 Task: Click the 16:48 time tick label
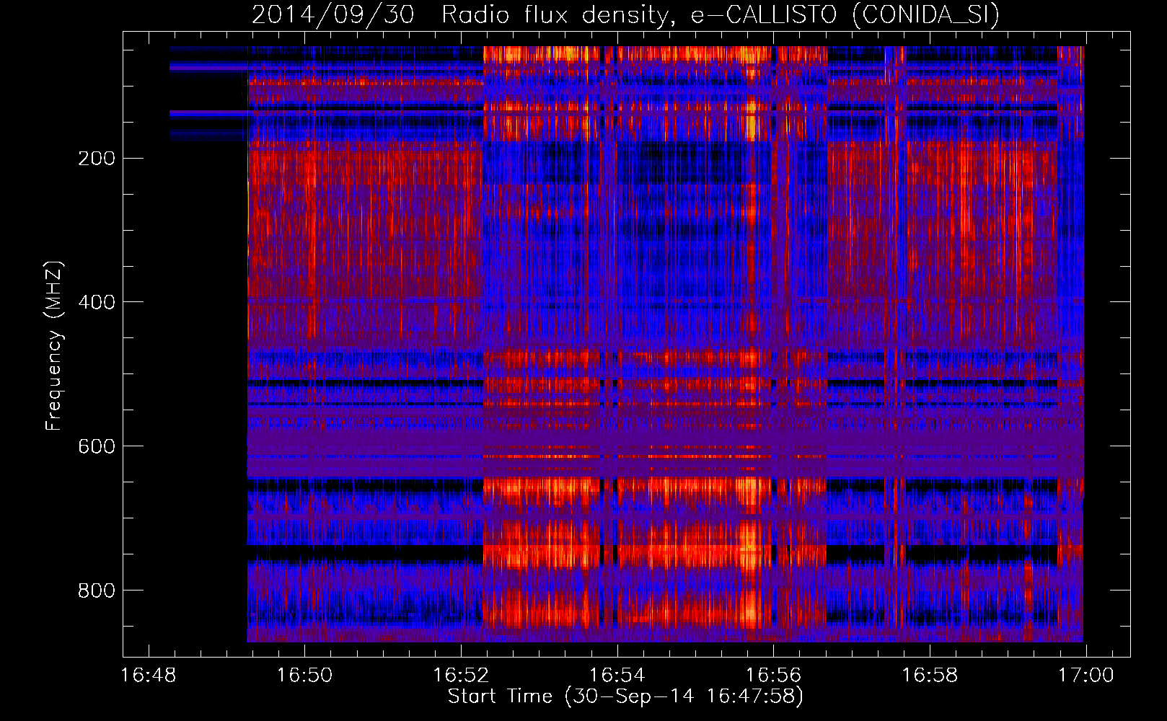pos(149,676)
